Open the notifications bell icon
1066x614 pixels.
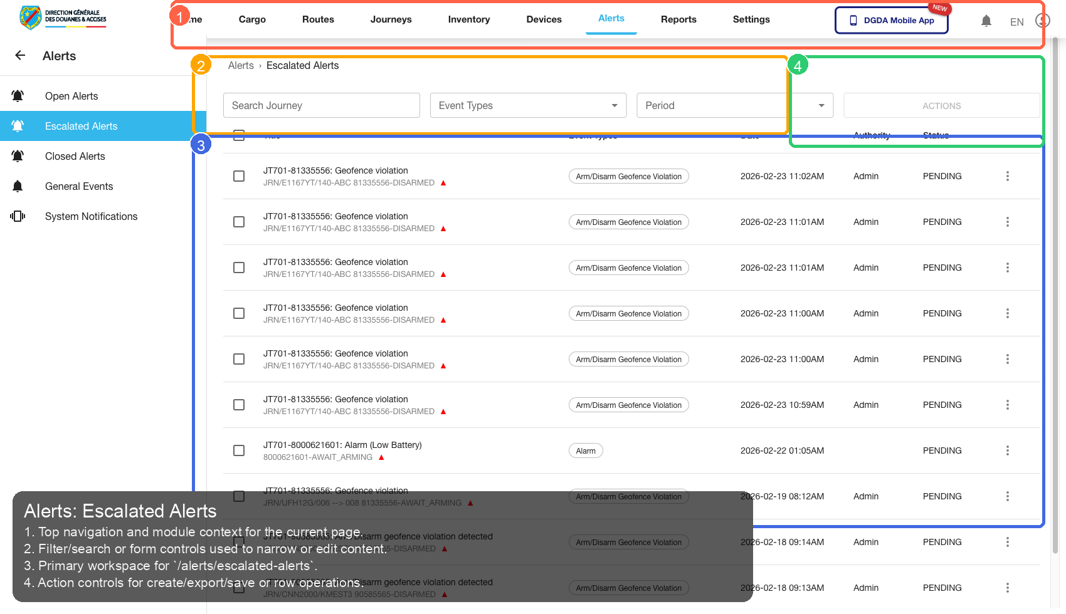(x=986, y=20)
